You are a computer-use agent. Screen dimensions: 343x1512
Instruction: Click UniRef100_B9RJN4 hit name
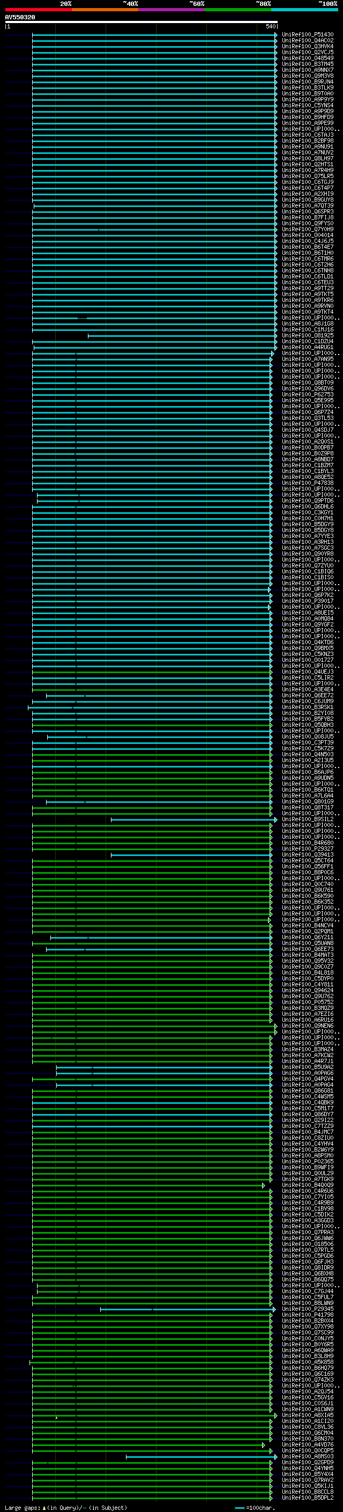[308, 82]
